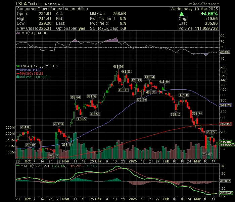Click the Prev Close 225.31 value
Viewport: 235px width, 202px height.
click(x=45, y=28)
